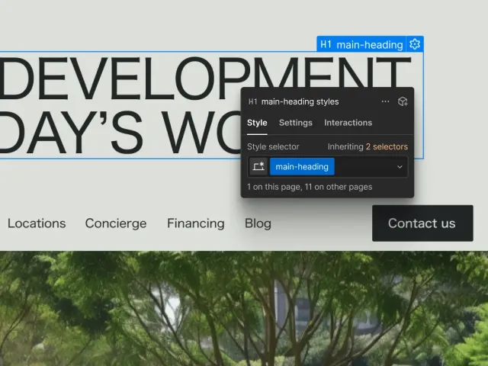
Task: Open the Locations nav link
Action: tap(37, 223)
